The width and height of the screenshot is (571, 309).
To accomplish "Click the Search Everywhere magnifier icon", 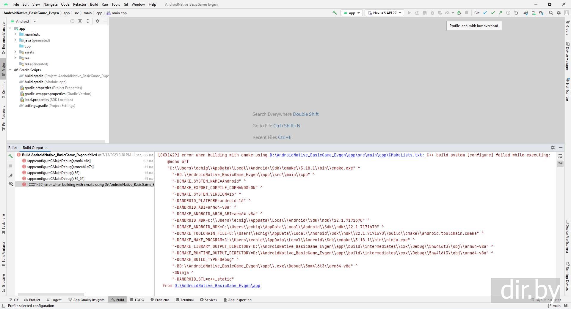I will (x=551, y=13).
